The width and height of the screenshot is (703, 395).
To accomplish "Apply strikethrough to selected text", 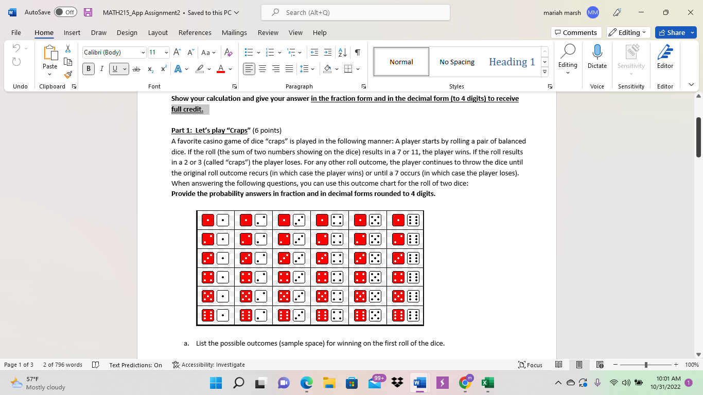I will (136, 68).
